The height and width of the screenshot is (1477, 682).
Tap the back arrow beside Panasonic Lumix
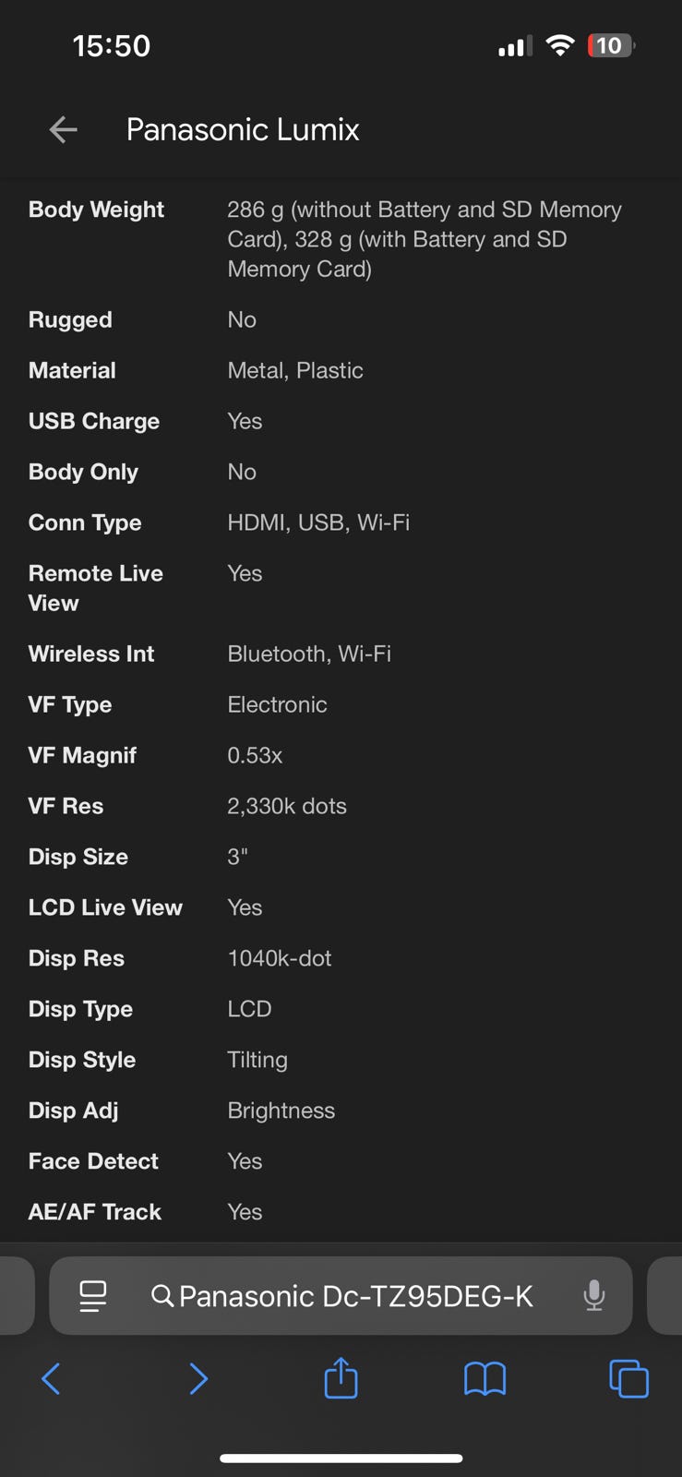tap(63, 130)
